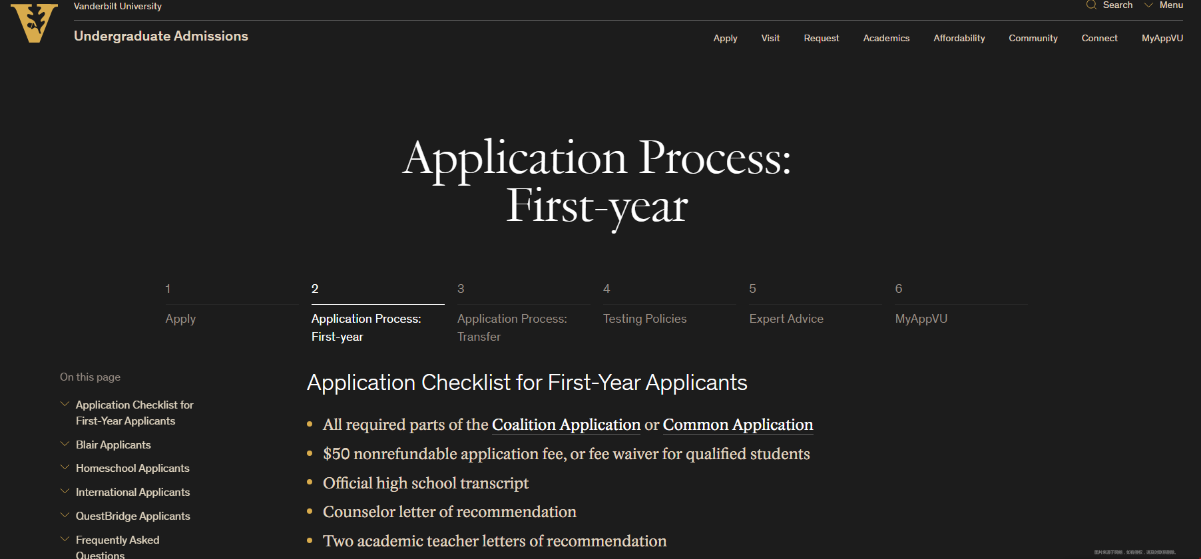Follow the Coalition Application link

566,425
